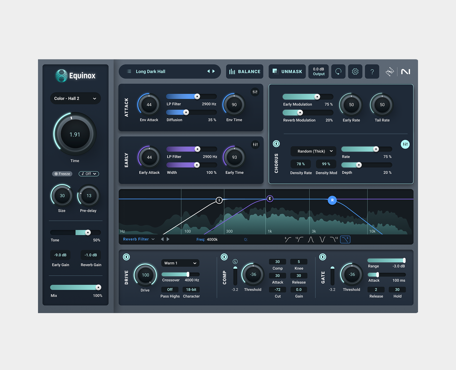Viewport: 456px width, 370px height.
Task: Click the Density Mod 99 % field
Action: 326,164
